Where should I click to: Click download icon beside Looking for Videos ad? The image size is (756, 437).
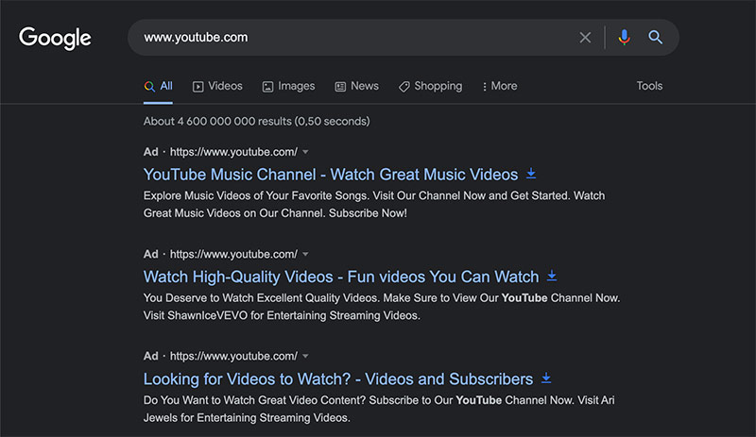[546, 378]
